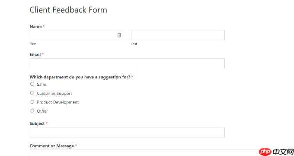The image size is (294, 156).
Task: Click the autofill contact icon in First name field
Action: [x=119, y=35]
